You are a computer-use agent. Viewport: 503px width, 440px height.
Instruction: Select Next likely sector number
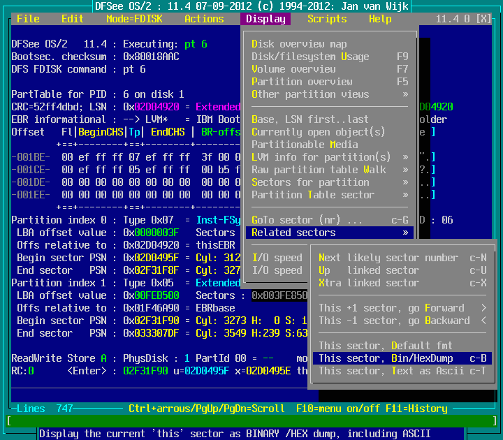[402, 258]
